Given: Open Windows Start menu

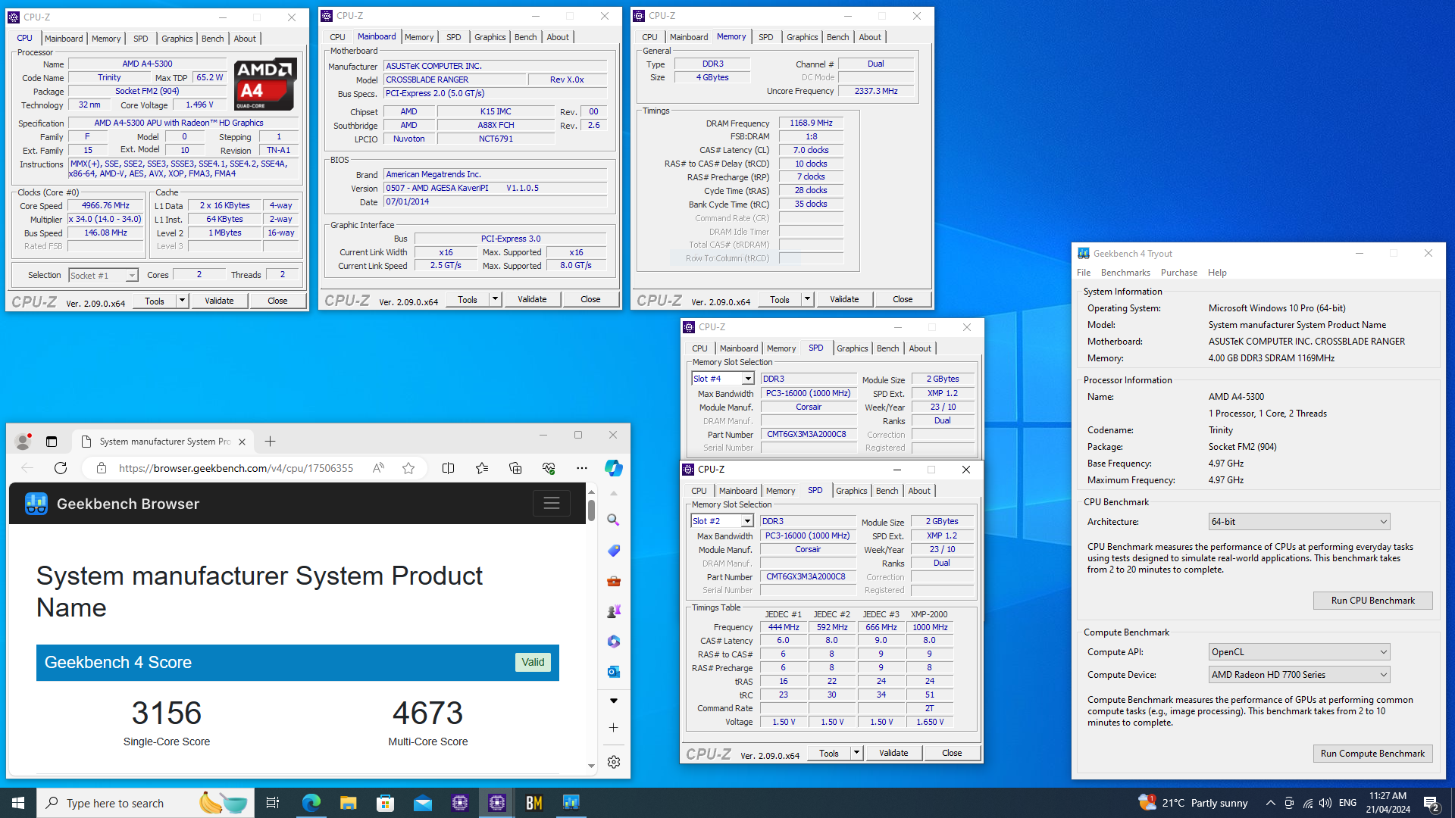Looking at the screenshot, I should [x=18, y=803].
